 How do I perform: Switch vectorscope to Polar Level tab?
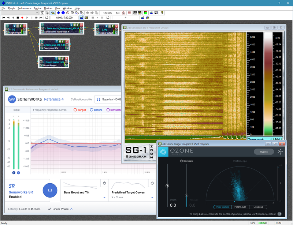(x=240, y=207)
